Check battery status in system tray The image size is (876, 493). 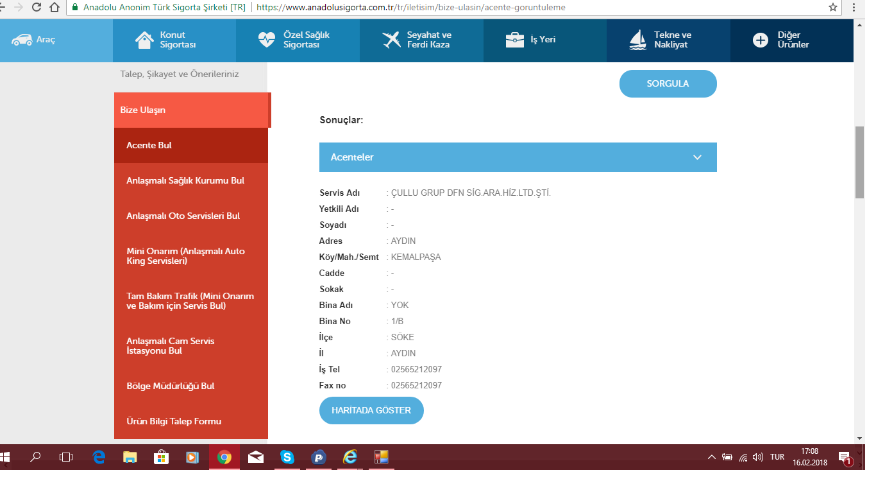click(727, 457)
